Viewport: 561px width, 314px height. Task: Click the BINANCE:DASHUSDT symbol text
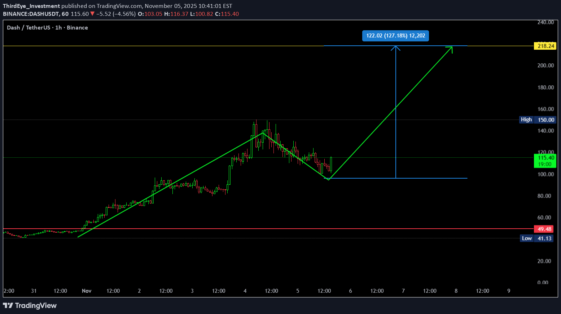tap(31, 14)
